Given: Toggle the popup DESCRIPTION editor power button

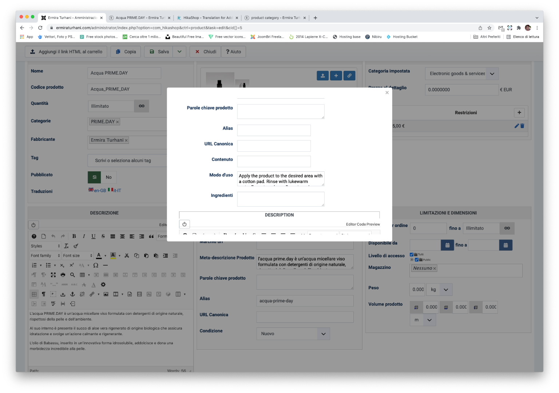Looking at the screenshot, I should point(185,224).
